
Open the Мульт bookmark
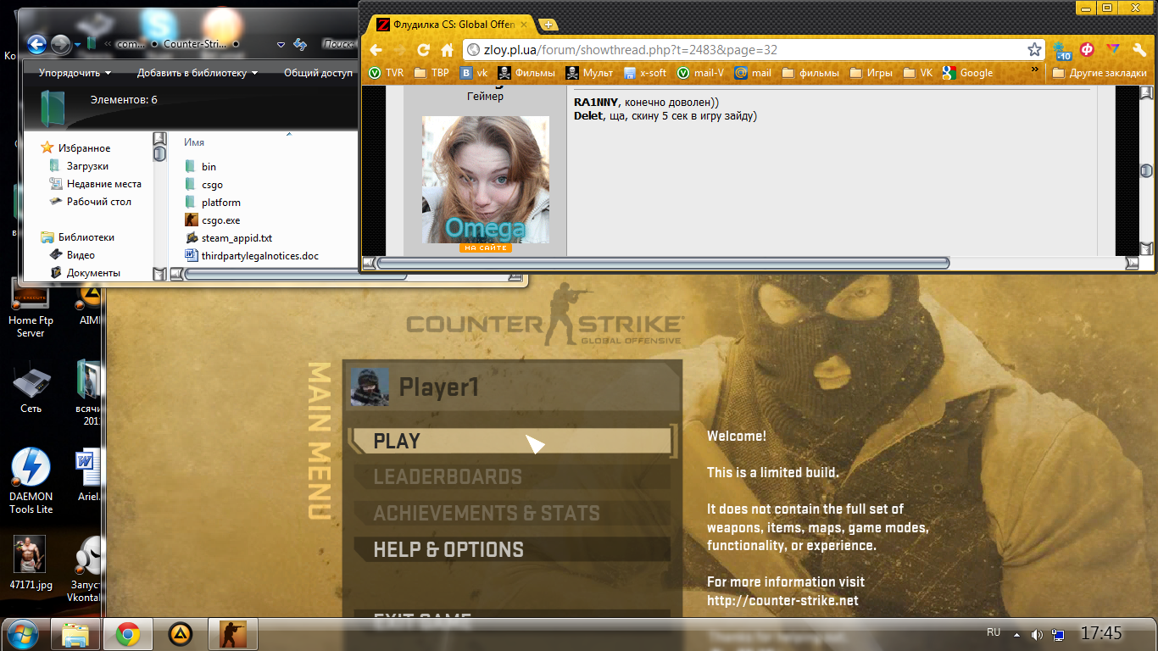pos(588,73)
